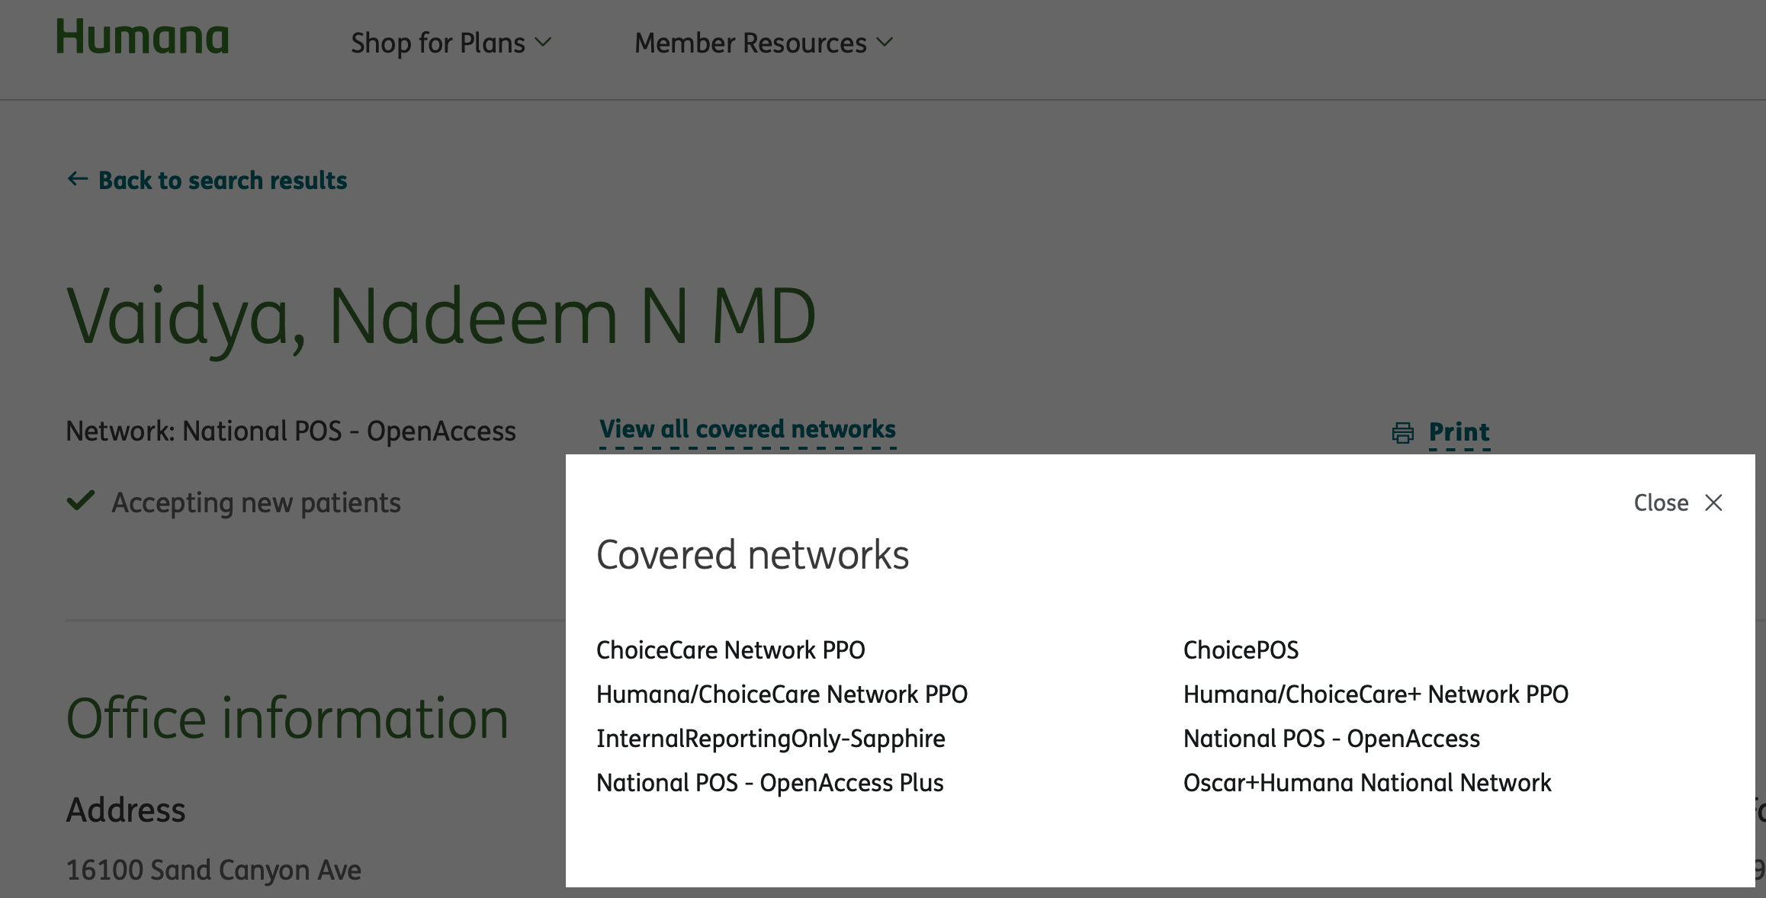Image resolution: width=1766 pixels, height=898 pixels.
Task: Click the Print link
Action: (x=1459, y=432)
